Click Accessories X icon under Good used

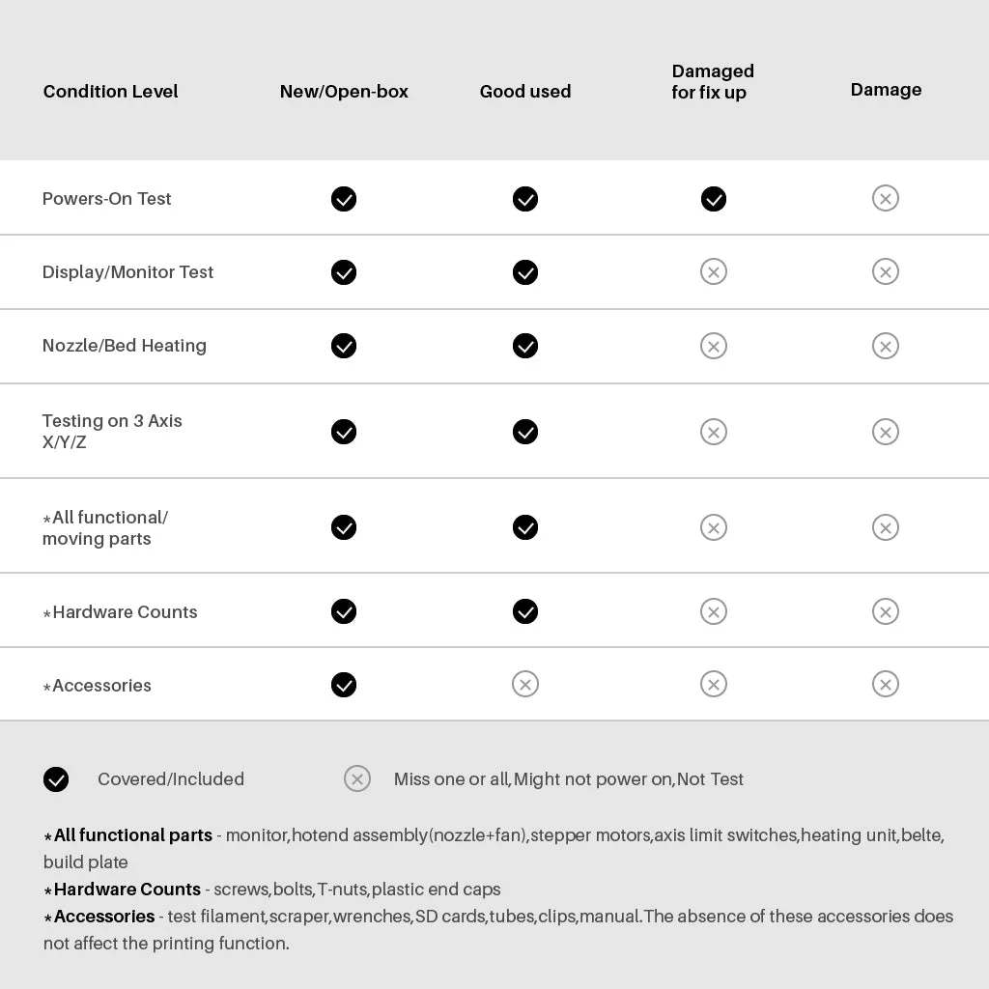tap(525, 684)
